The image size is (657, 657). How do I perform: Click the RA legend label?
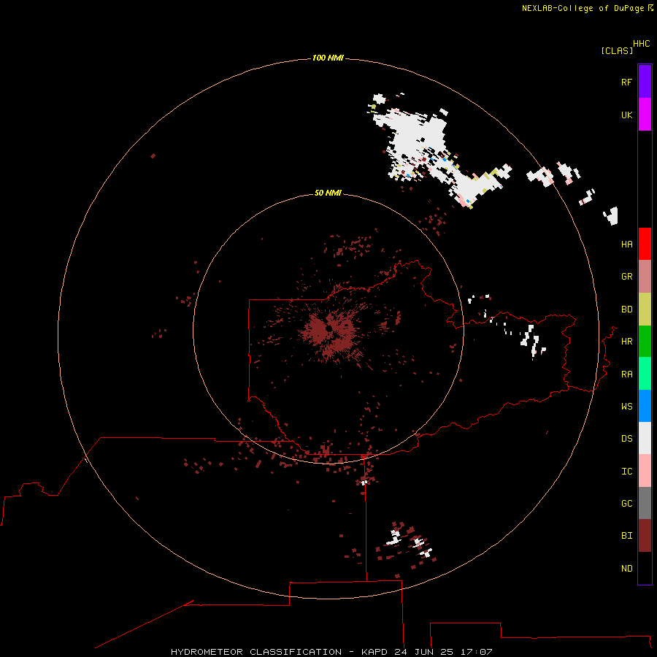click(626, 374)
